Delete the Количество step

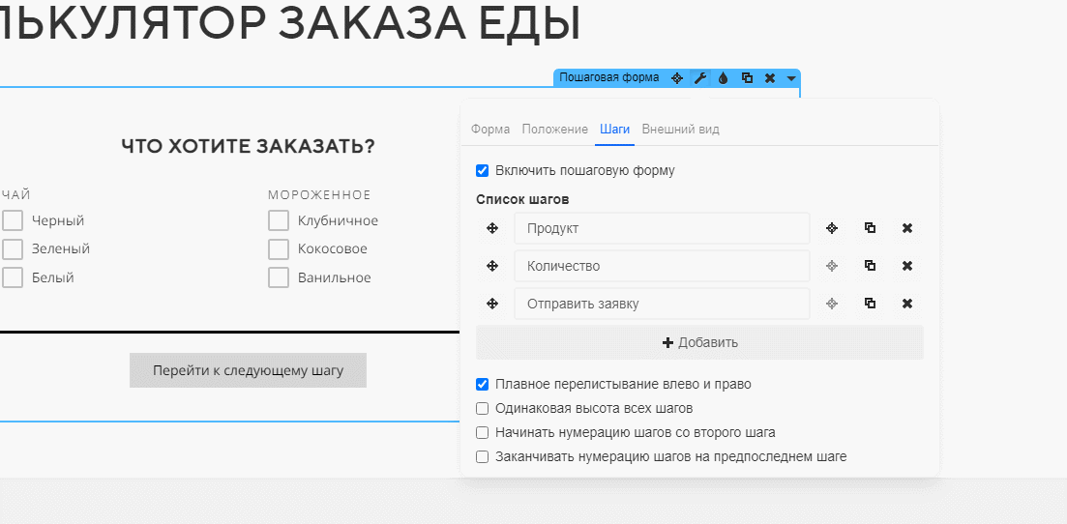(x=907, y=266)
